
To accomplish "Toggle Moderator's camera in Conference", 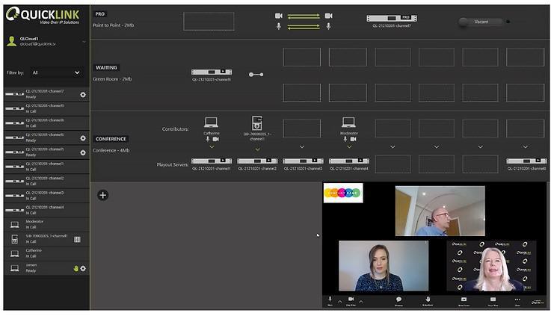I will click(354, 139).
